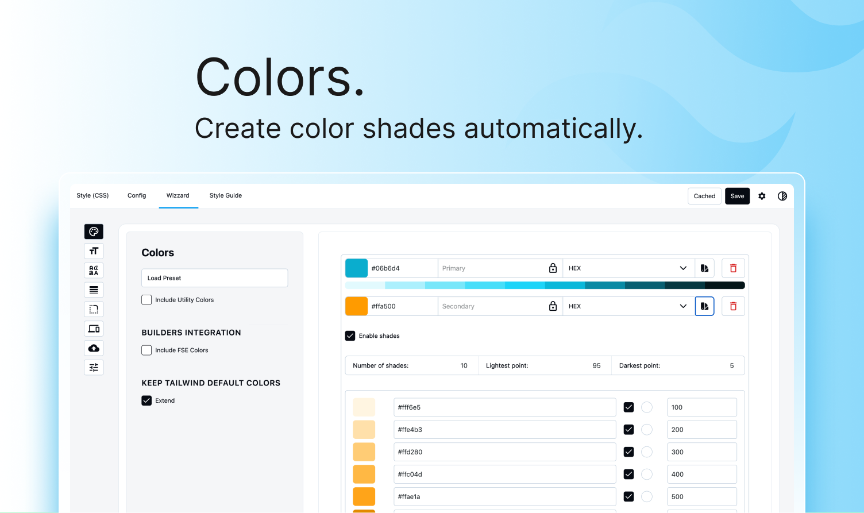Uncheck Enable shades

pos(350,336)
